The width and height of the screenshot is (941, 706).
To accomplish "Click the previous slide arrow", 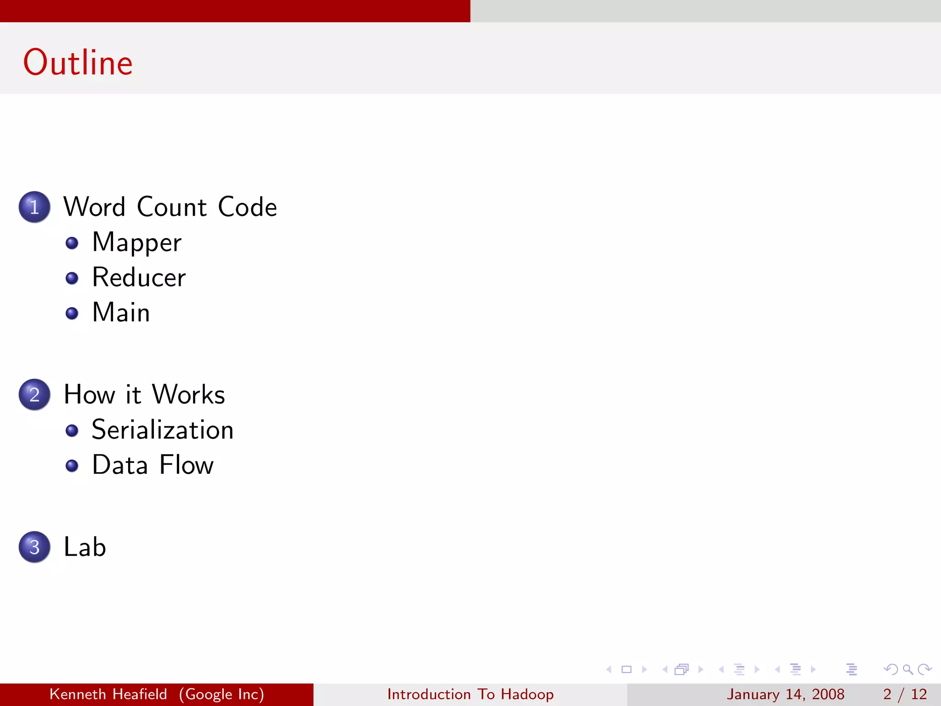I will coord(609,670).
